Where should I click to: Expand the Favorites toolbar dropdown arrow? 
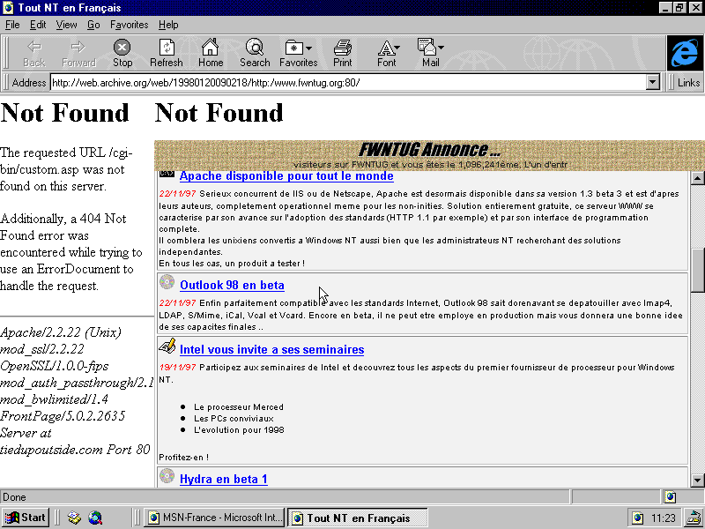click(x=309, y=48)
